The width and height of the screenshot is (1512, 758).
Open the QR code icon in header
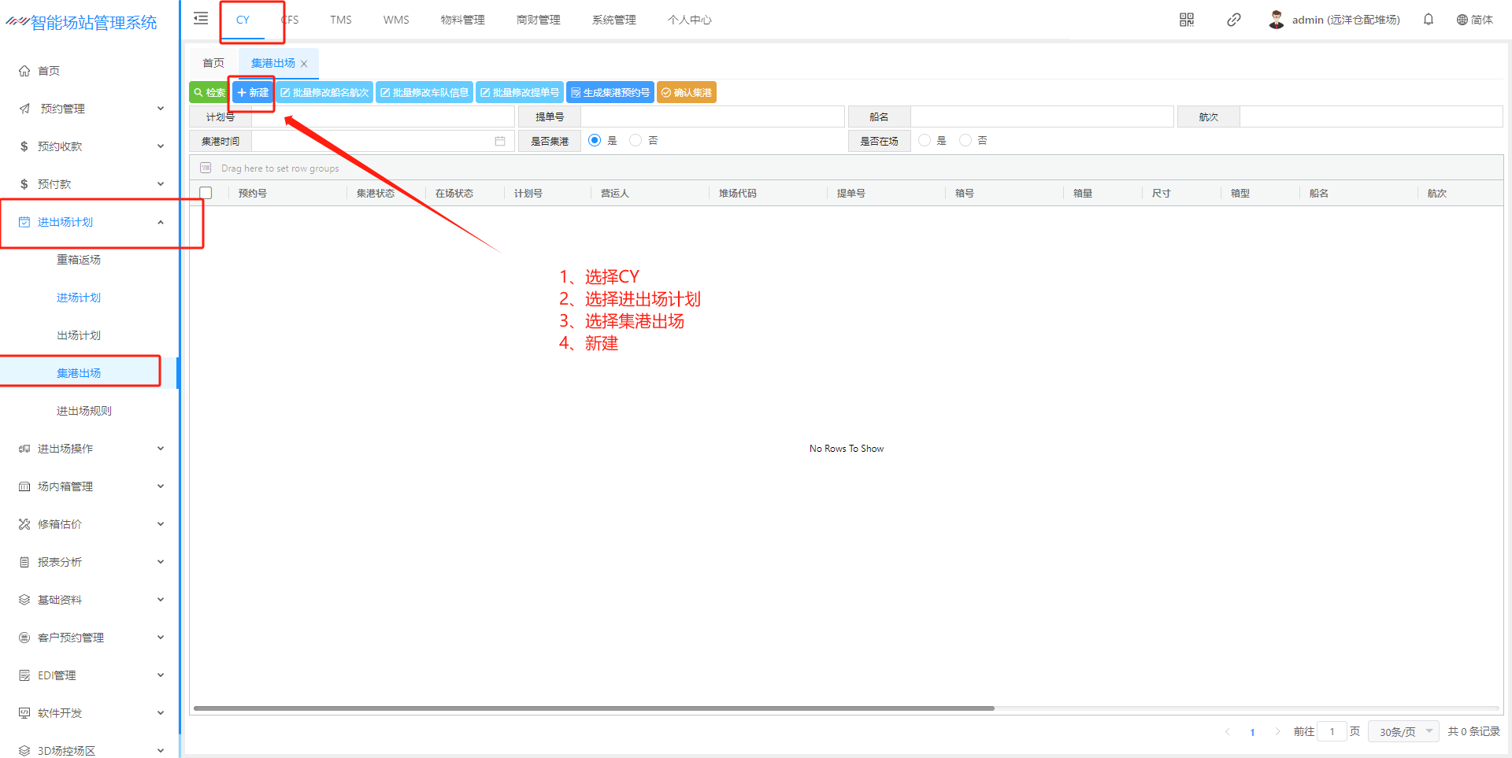(x=1186, y=20)
